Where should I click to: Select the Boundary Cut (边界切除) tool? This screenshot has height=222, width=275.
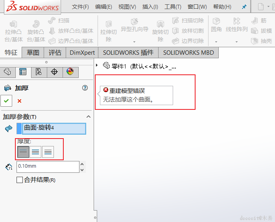point(188,41)
